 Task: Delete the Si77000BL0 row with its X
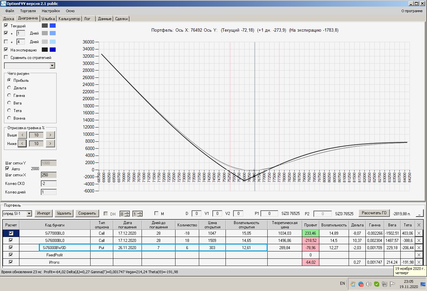(x=419, y=233)
